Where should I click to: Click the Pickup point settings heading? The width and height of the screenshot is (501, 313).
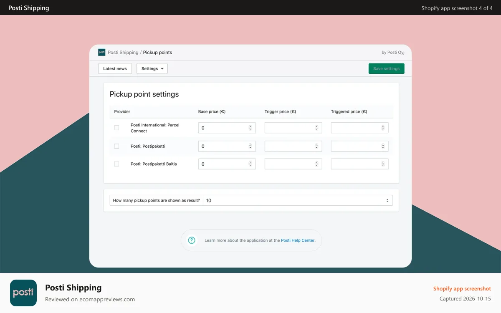pos(144,94)
